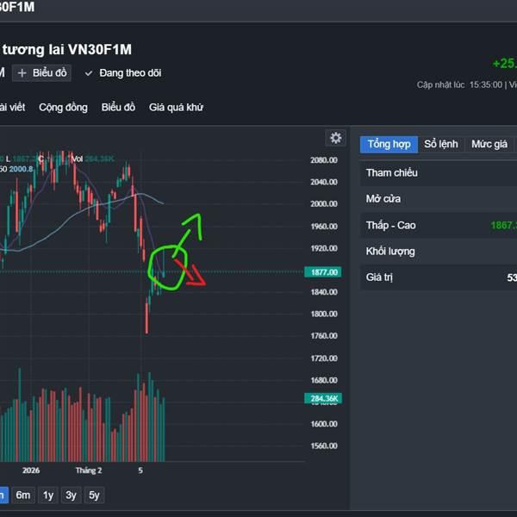Screen dimensions: 517x517
Task: Set chart range to 6m
Action: (23, 495)
